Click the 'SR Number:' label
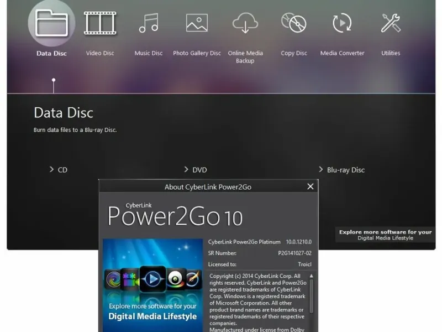 (x=222, y=253)
